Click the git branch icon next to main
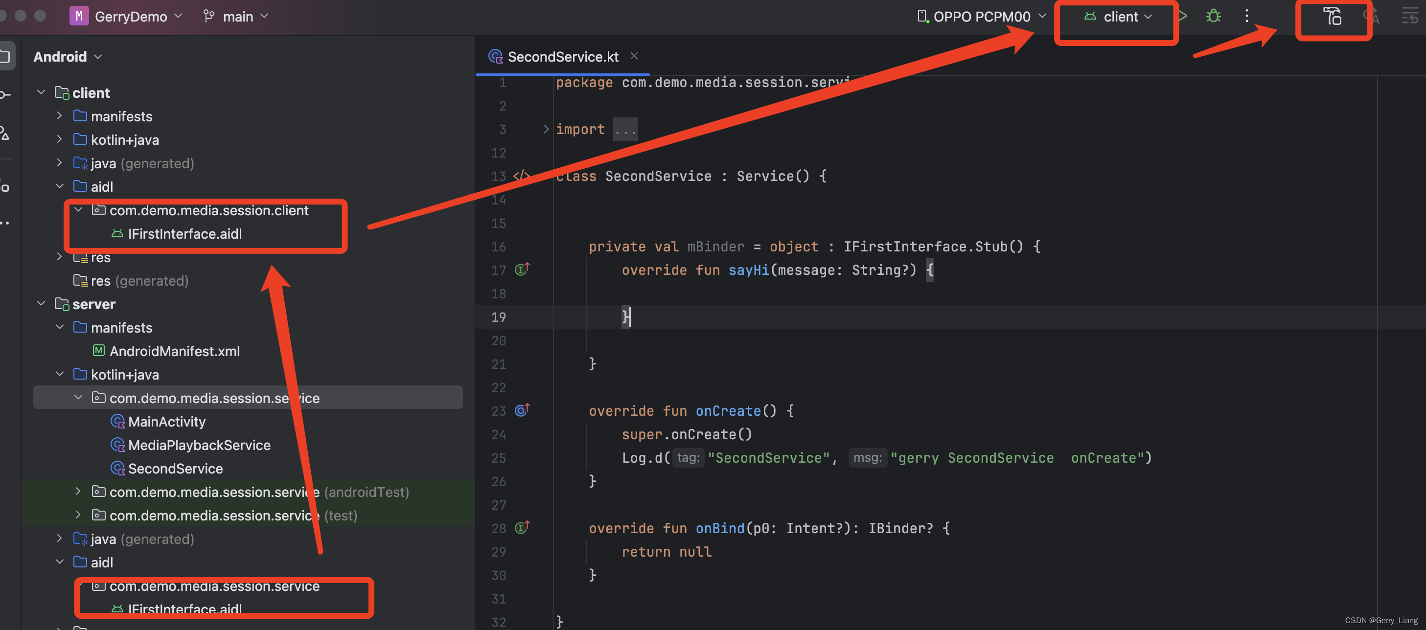The width and height of the screenshot is (1426, 630). (x=208, y=17)
